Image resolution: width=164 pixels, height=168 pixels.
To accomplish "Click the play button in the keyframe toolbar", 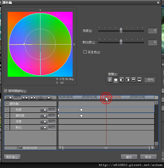I will [49, 98].
